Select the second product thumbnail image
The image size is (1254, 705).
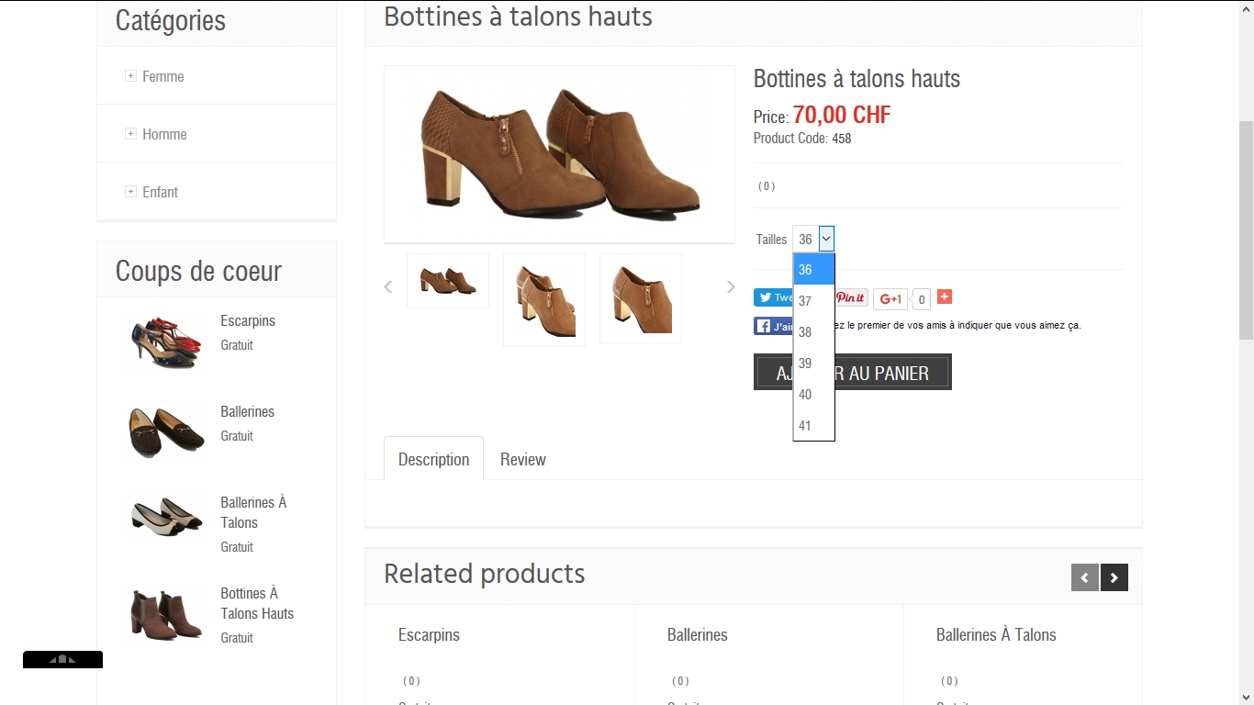point(544,300)
